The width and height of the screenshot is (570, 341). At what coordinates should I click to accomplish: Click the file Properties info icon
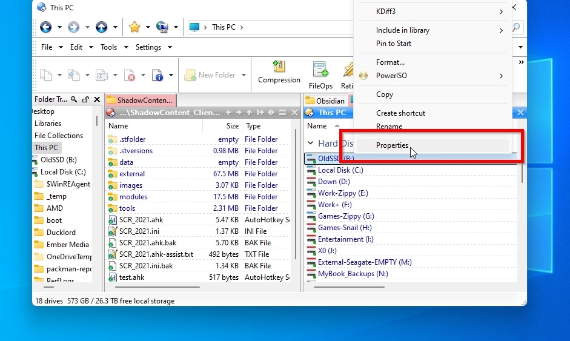coord(157,75)
